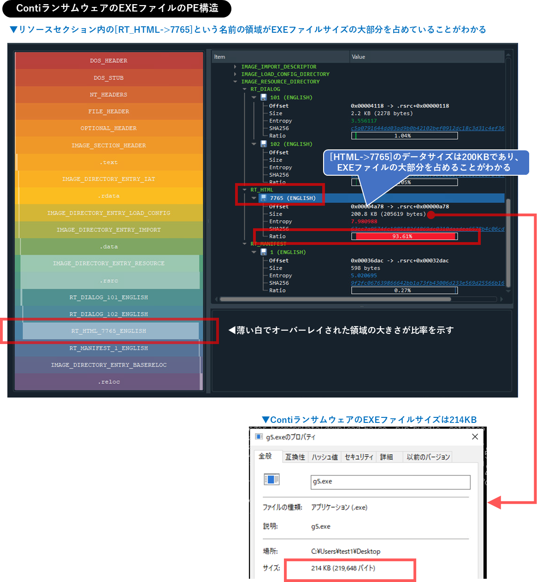This screenshot has height=582, width=537.
Task: Click the resource icon beside 7765 (ENGLISH)
Action: 263,198
